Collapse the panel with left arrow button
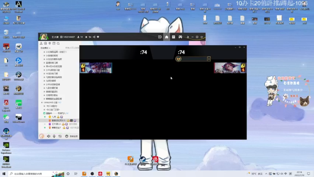The image size is (314, 177). pyautogui.click(x=209, y=59)
